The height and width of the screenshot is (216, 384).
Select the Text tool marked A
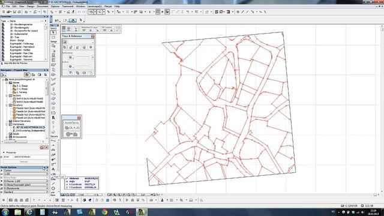tap(53, 169)
